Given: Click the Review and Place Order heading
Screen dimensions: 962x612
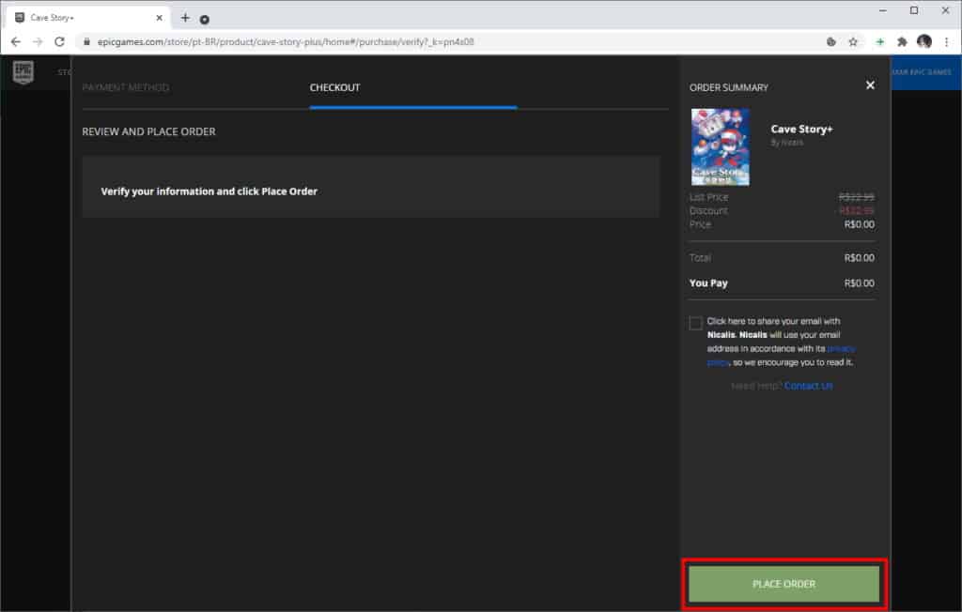Looking at the screenshot, I should click(148, 131).
